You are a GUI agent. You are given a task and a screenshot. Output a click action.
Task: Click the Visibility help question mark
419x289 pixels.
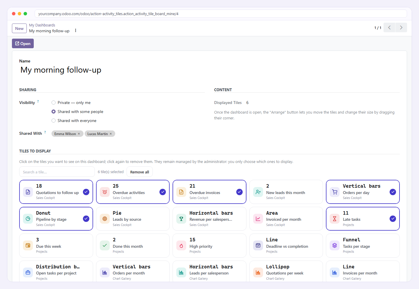[x=38, y=101]
